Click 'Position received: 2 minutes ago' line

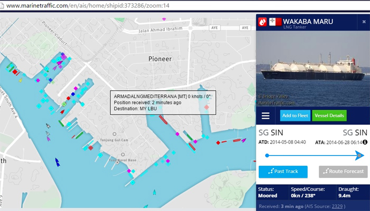tap(147, 103)
